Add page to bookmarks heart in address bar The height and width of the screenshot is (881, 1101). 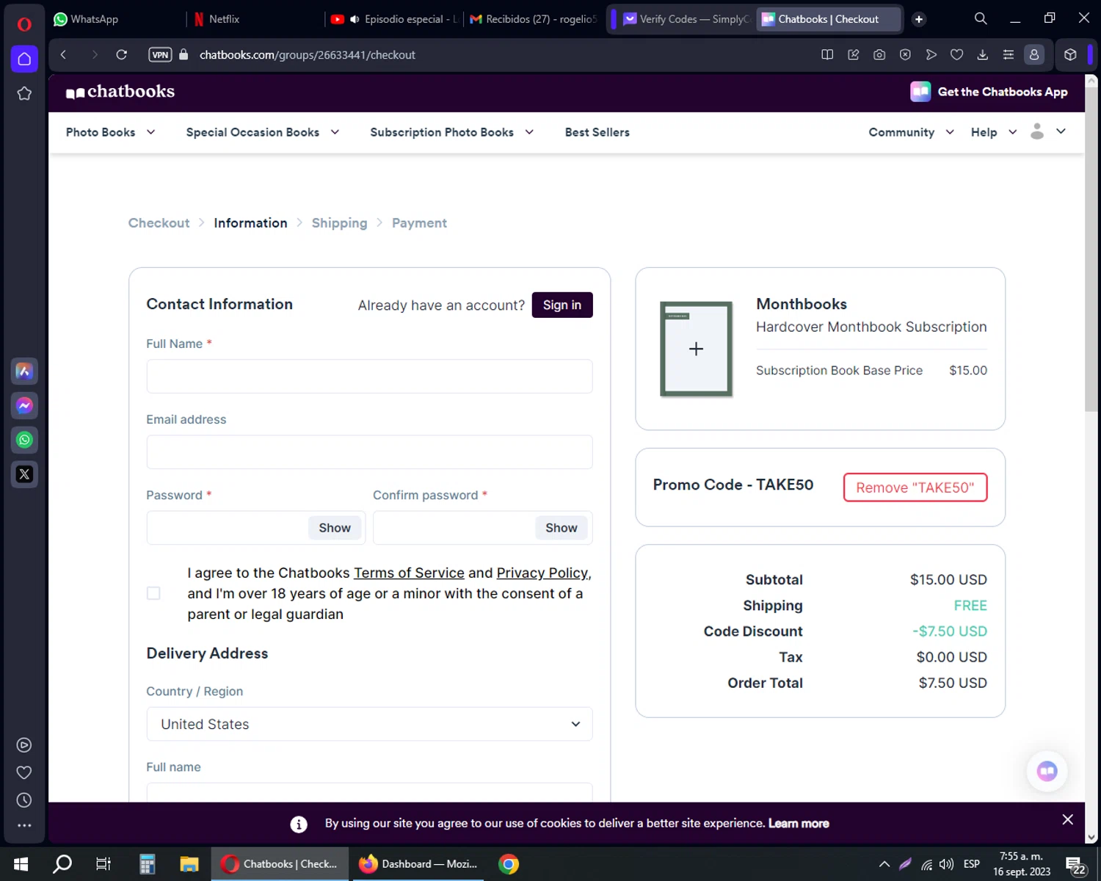click(x=956, y=54)
